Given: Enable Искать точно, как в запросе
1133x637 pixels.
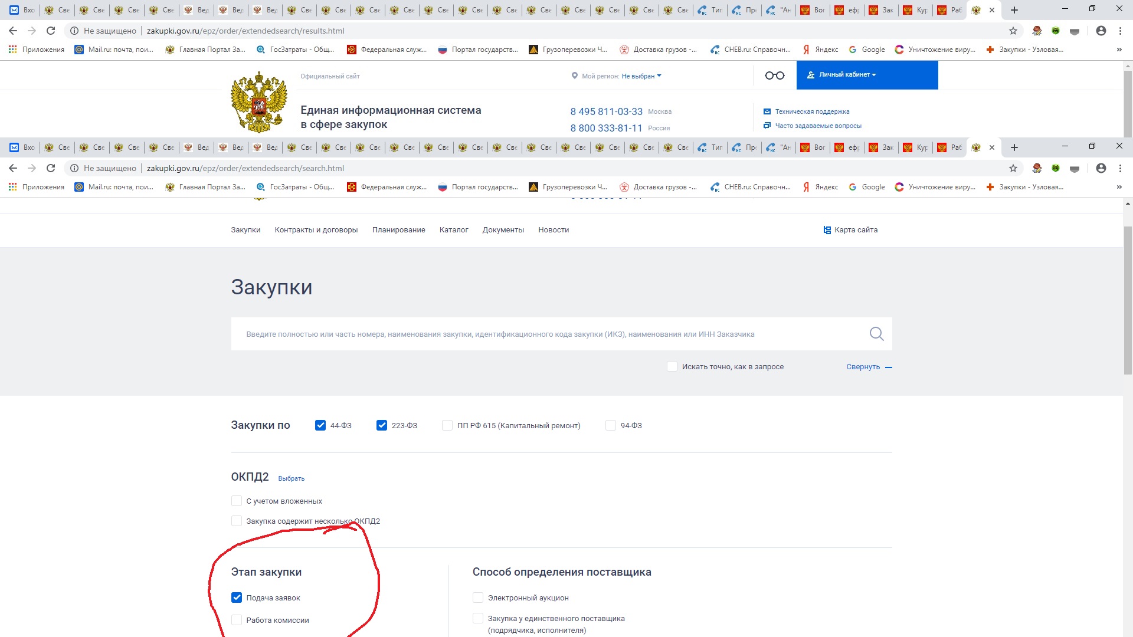Looking at the screenshot, I should pyautogui.click(x=672, y=366).
